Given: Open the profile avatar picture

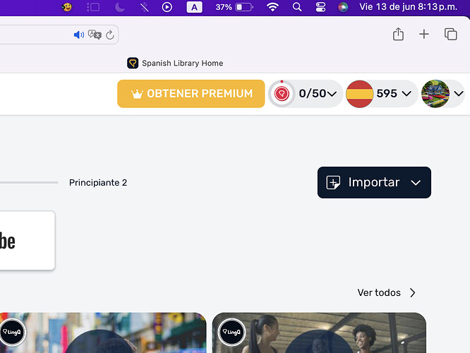Looking at the screenshot, I should click(x=435, y=94).
